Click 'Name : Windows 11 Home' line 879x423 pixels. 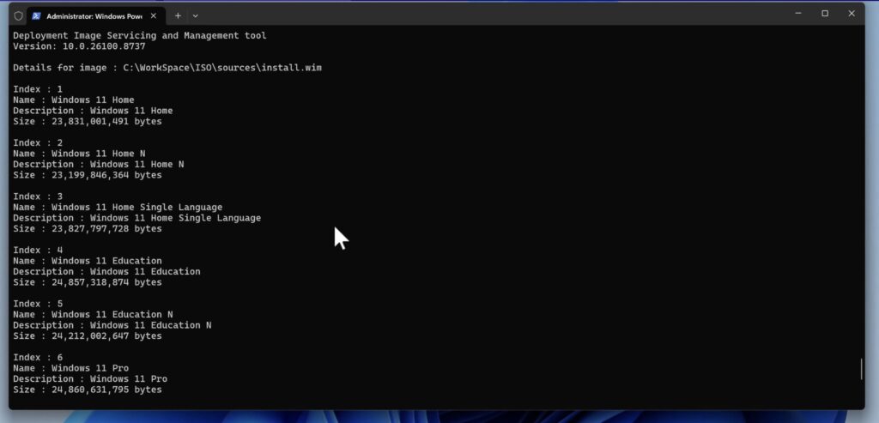pyautogui.click(x=74, y=100)
